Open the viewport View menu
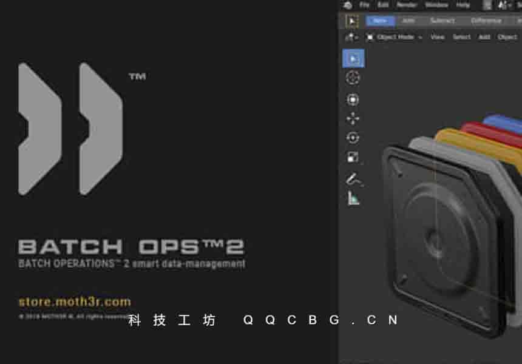Image resolution: width=522 pixels, height=364 pixels. [x=438, y=37]
